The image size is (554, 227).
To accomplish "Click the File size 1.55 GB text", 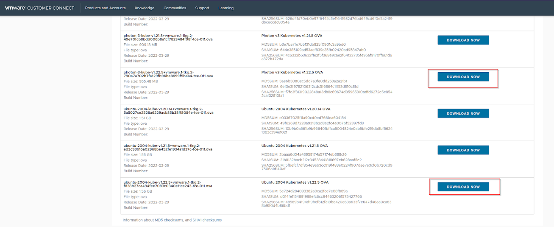I will (137, 155).
